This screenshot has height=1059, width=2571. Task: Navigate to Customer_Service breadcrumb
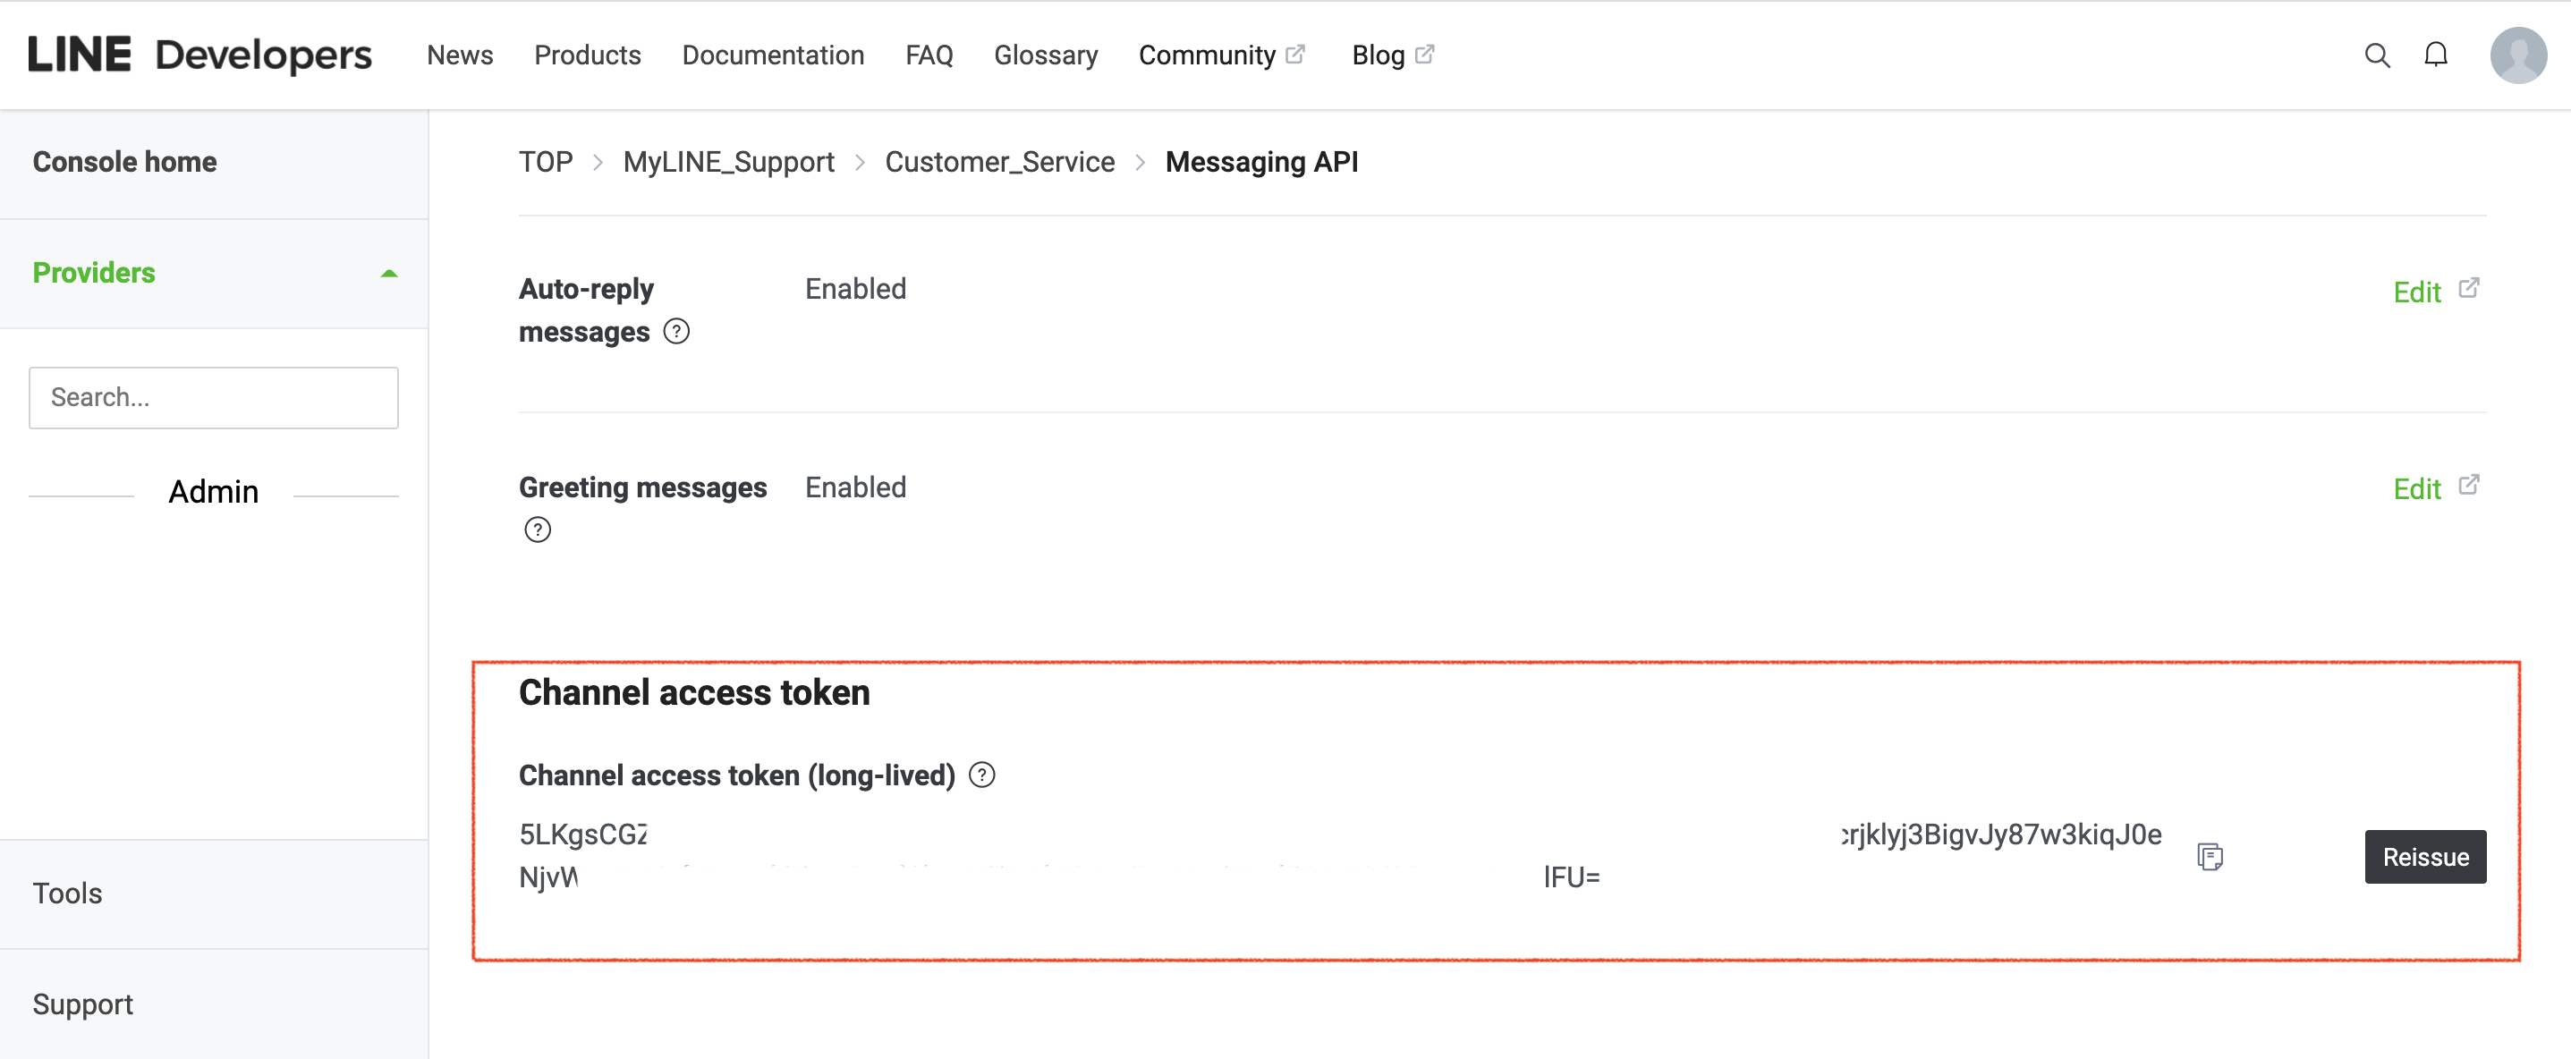[999, 162]
